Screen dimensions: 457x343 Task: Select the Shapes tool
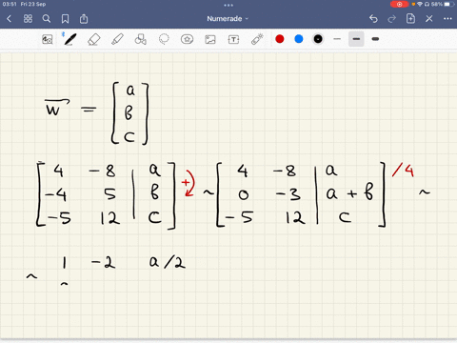[x=141, y=39]
